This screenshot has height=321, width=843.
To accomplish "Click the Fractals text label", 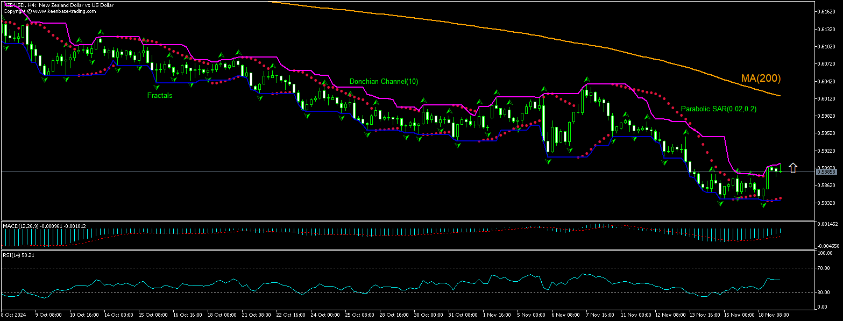I will (159, 96).
